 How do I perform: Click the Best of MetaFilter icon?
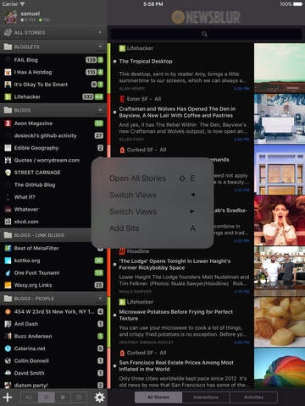coord(8,248)
